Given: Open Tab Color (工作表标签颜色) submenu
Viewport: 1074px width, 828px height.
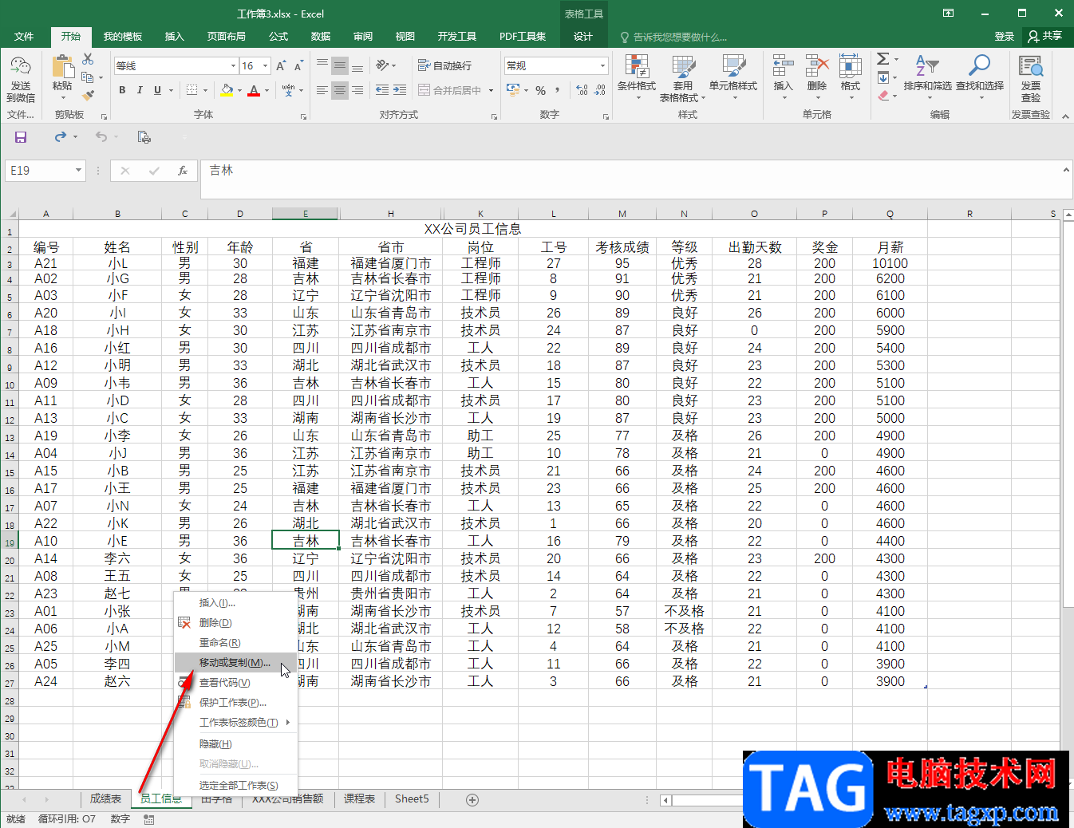Looking at the screenshot, I should click(235, 723).
